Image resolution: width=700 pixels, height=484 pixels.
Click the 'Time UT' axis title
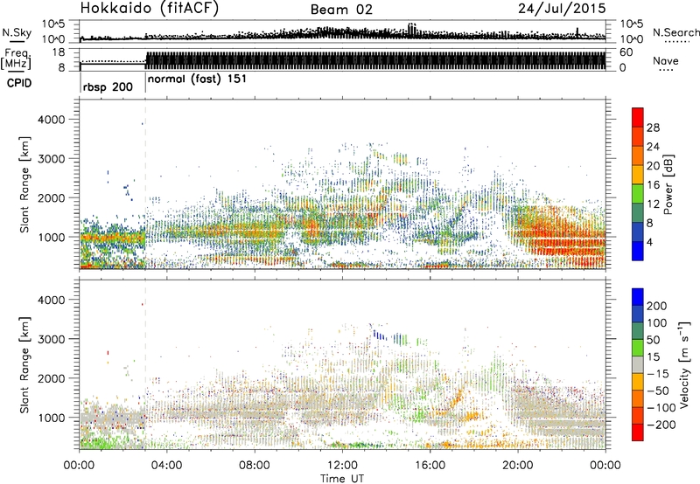pos(342,478)
